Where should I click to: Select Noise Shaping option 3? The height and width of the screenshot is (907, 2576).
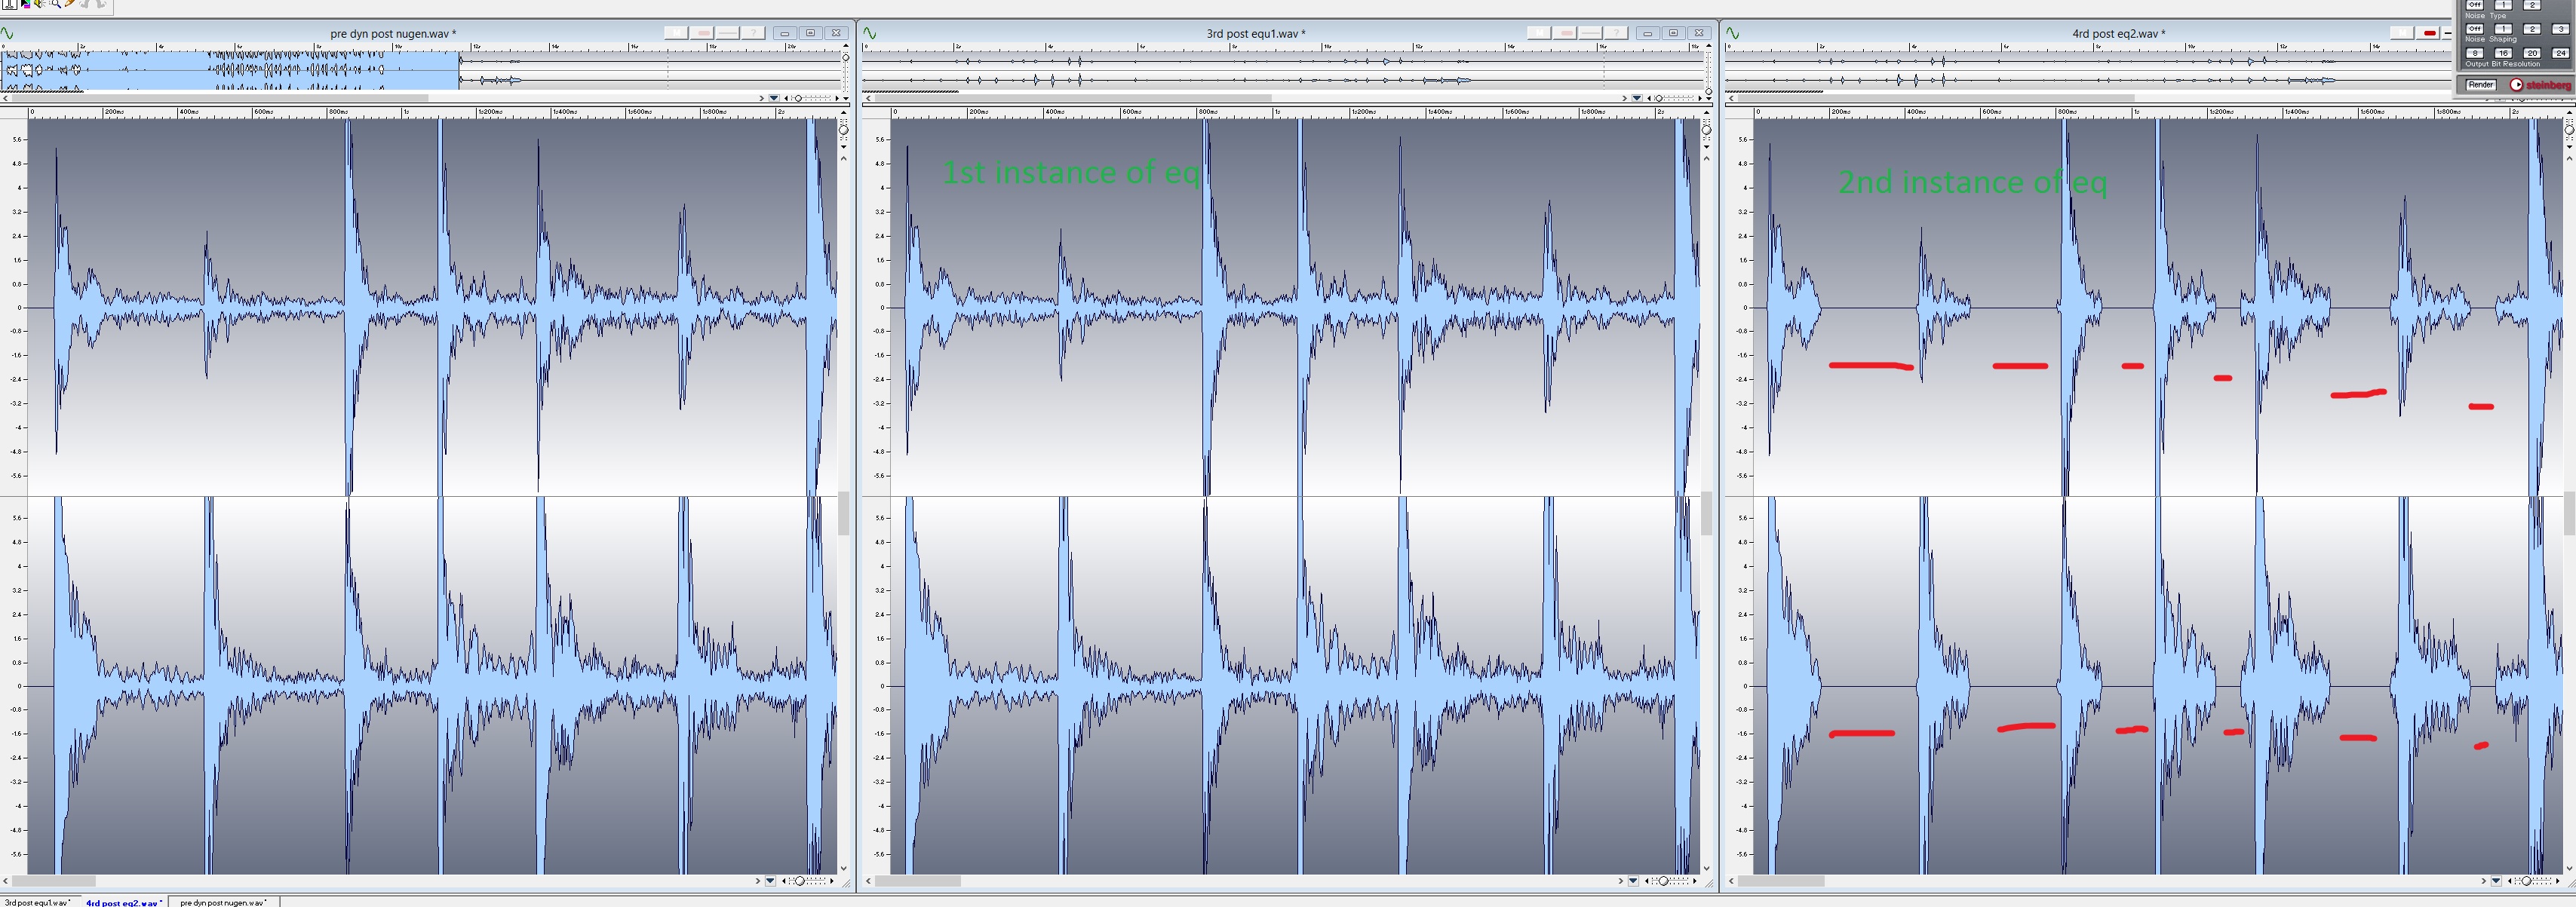(x=2561, y=29)
